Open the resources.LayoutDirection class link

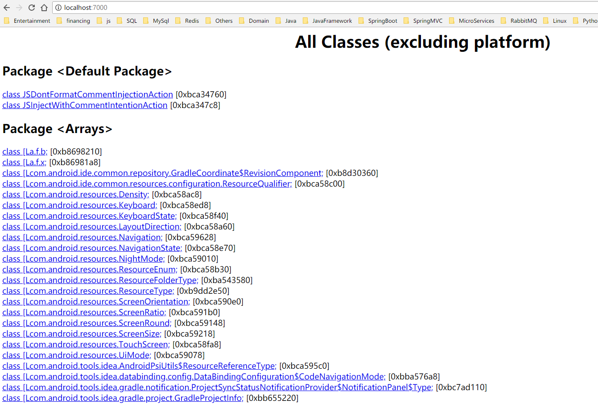[x=92, y=227]
